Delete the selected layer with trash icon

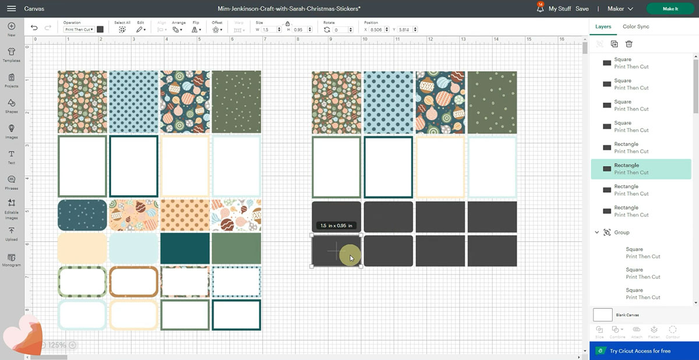tap(629, 44)
